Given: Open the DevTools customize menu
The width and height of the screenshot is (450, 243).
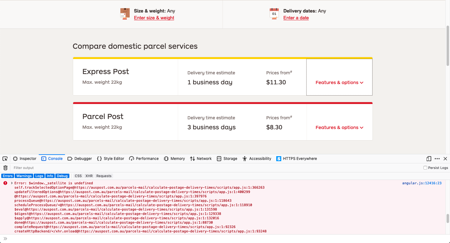Looking at the screenshot, I should (x=437, y=159).
